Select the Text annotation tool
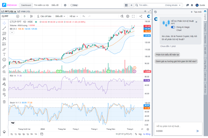208x138 pixels. [x=4, y=55]
